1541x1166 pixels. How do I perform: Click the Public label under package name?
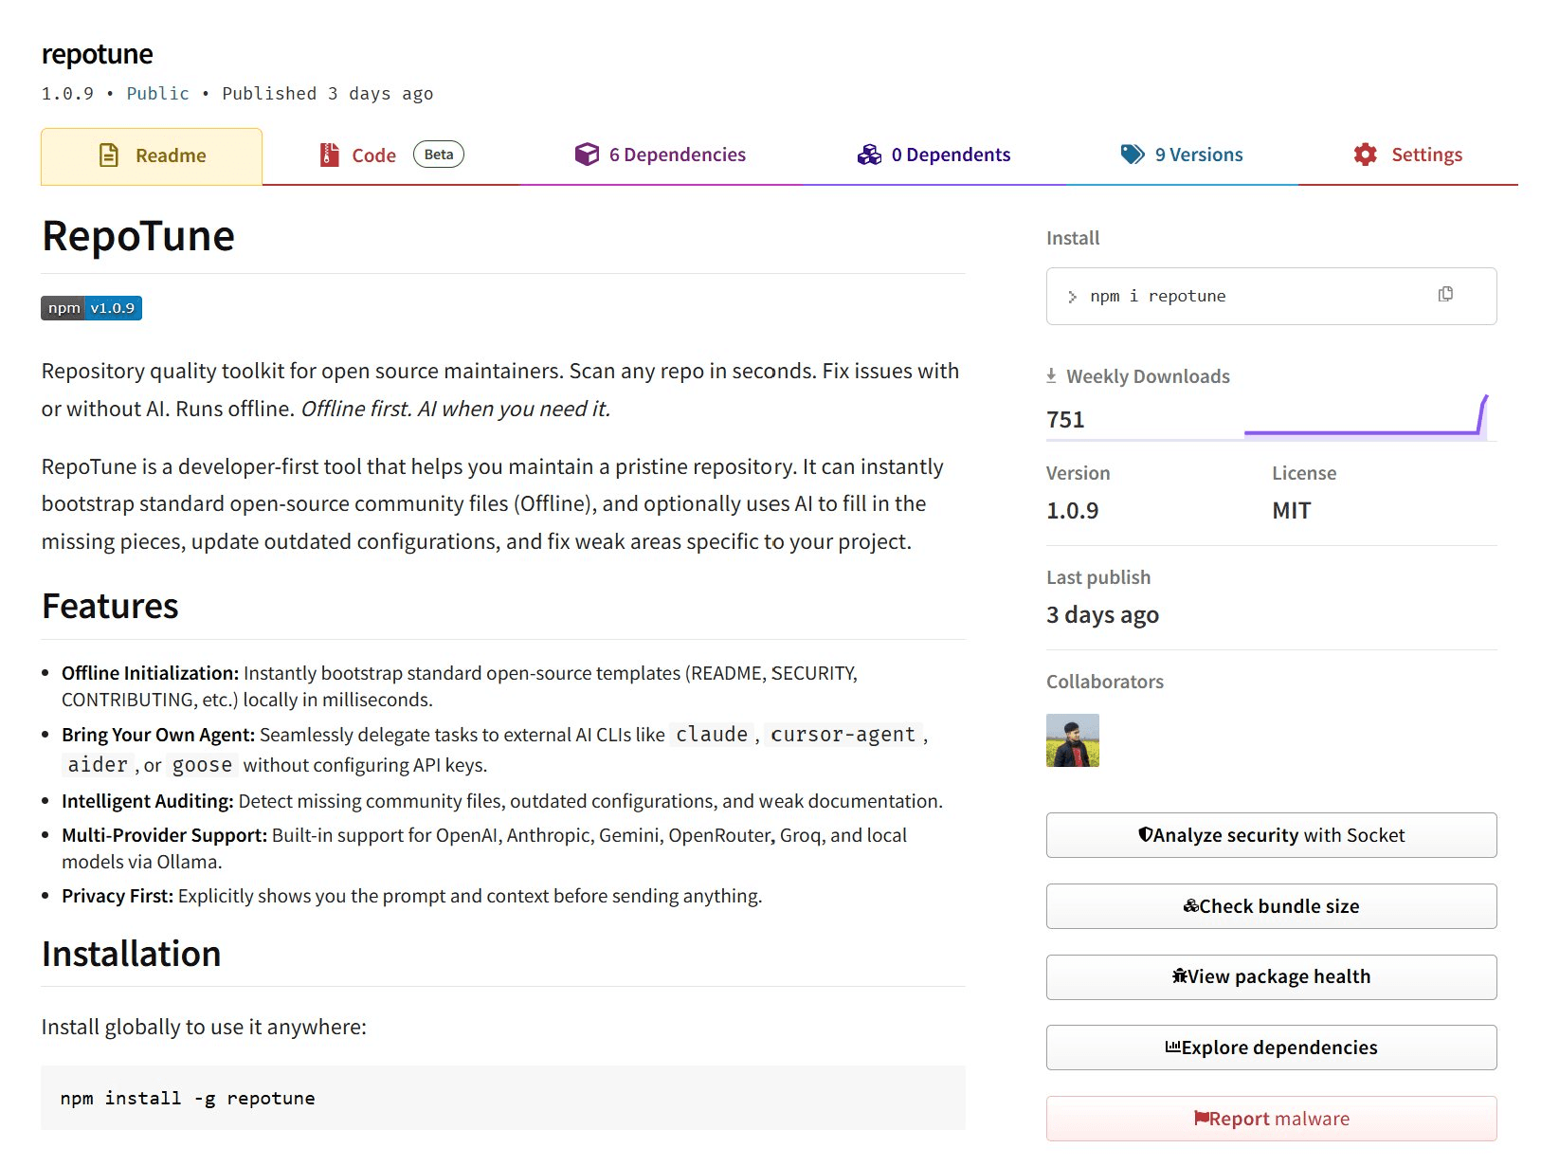point(157,93)
